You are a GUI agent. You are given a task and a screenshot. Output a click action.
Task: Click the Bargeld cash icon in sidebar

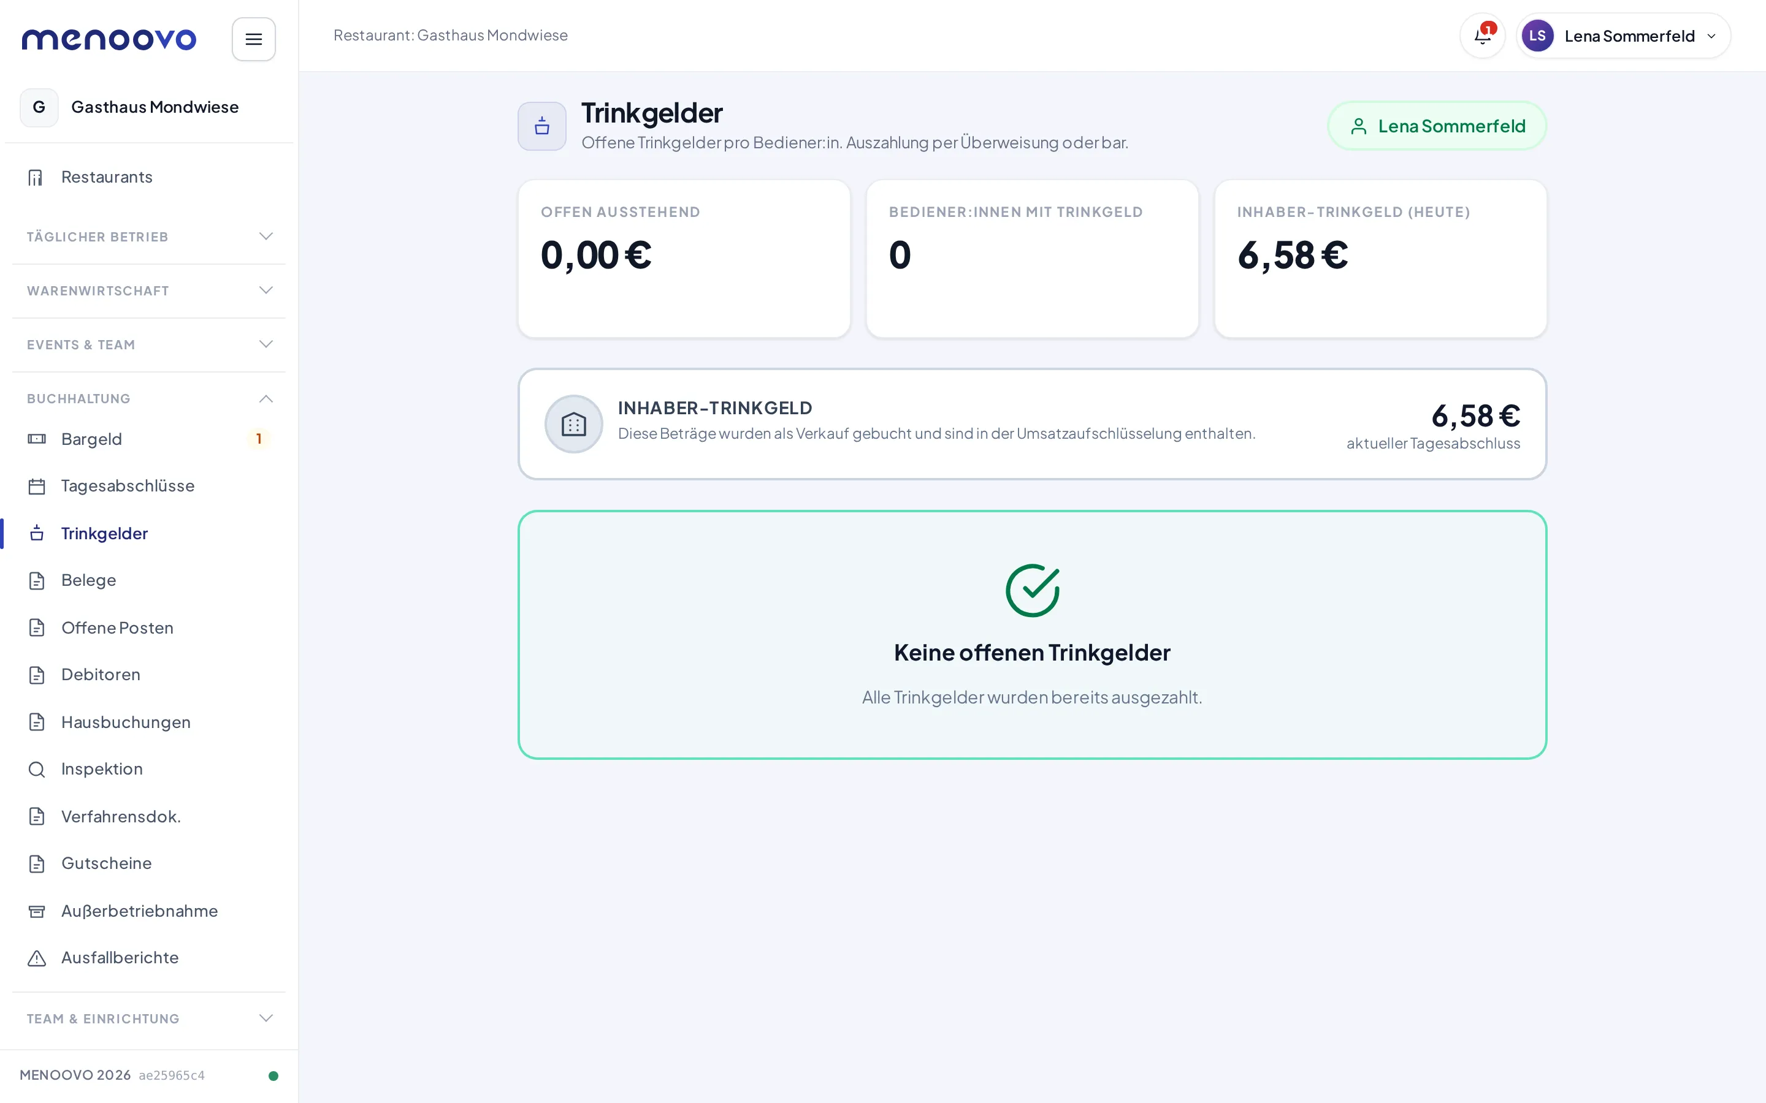[37, 439]
